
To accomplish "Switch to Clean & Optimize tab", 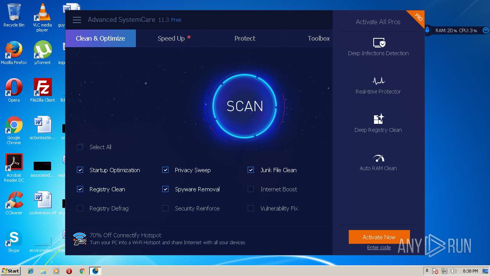I will point(100,38).
